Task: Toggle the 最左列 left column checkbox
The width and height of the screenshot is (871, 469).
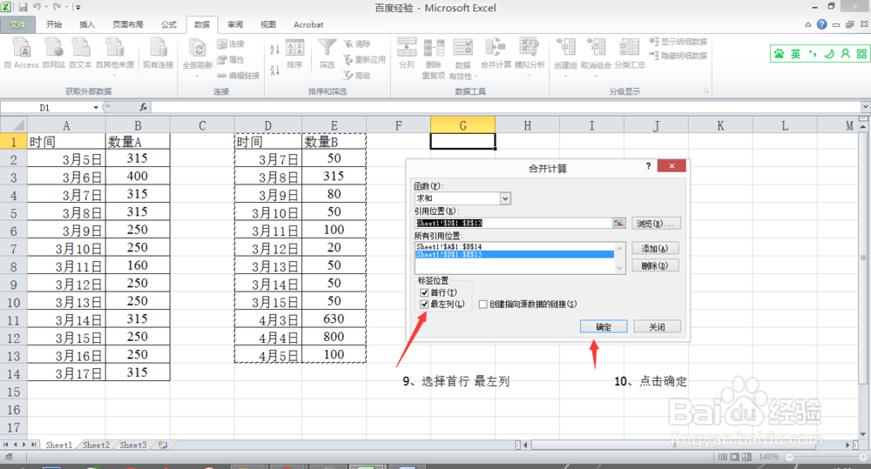Action: (x=424, y=305)
